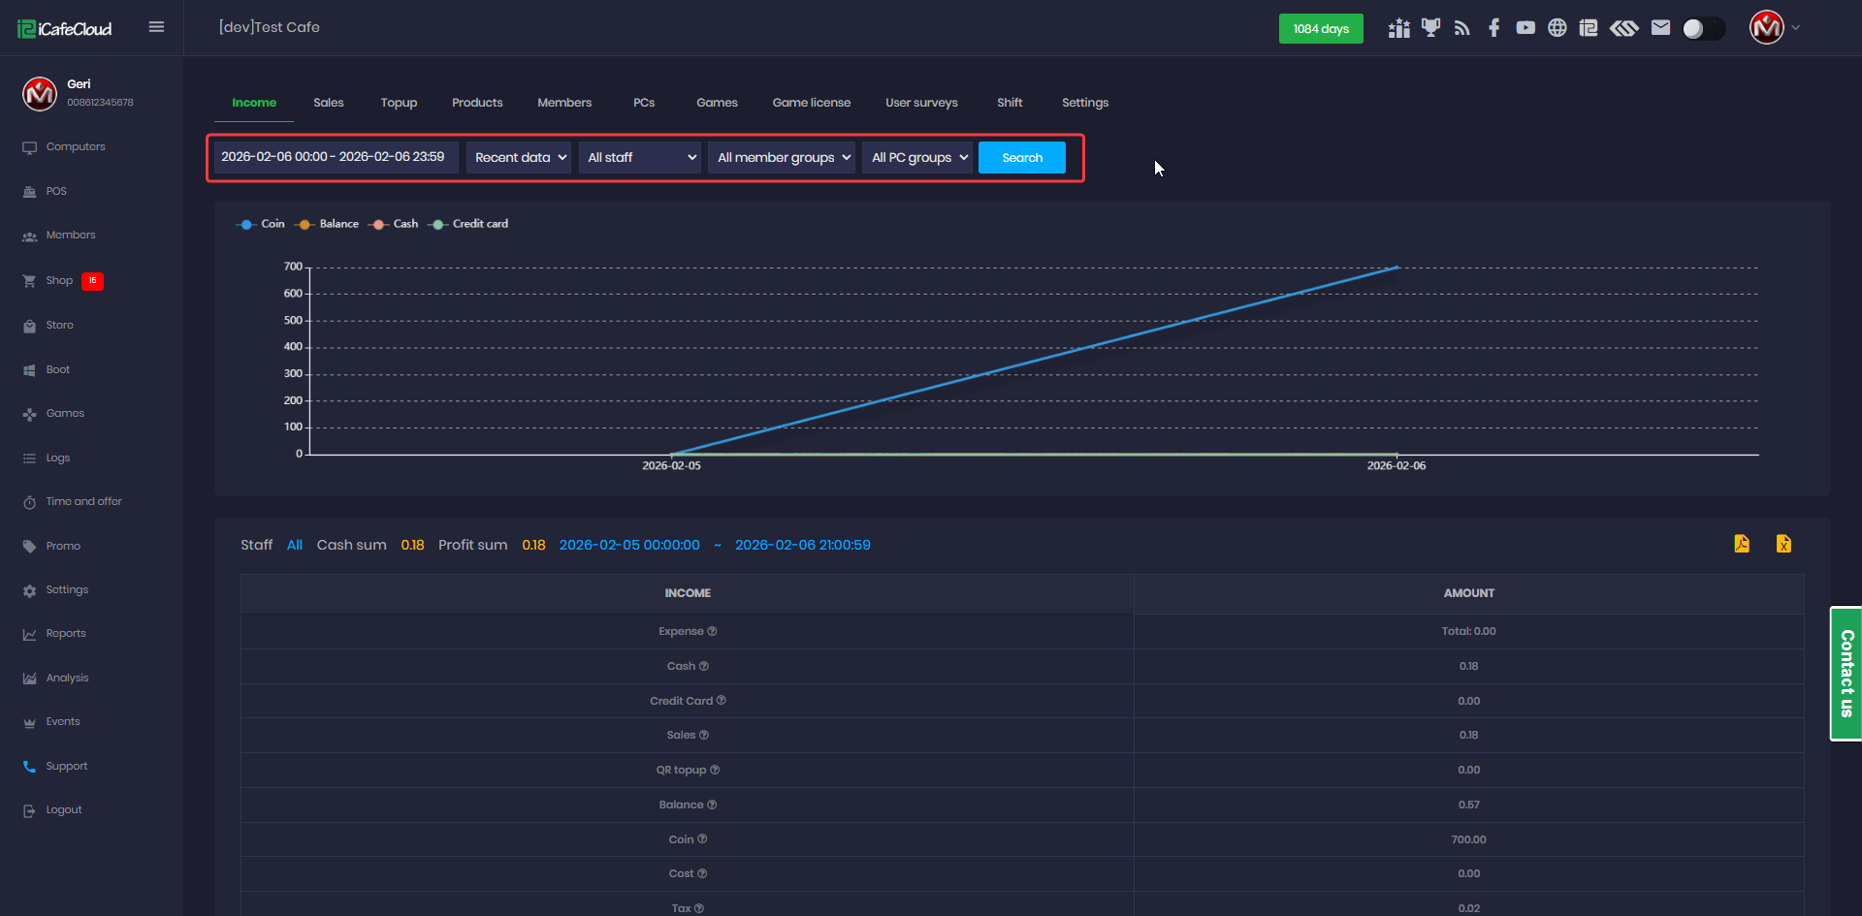Toggle the dark mode switch

pyautogui.click(x=1703, y=28)
